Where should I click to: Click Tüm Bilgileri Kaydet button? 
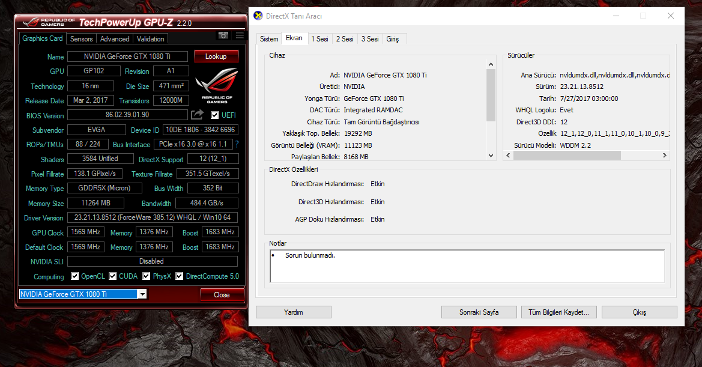558,312
